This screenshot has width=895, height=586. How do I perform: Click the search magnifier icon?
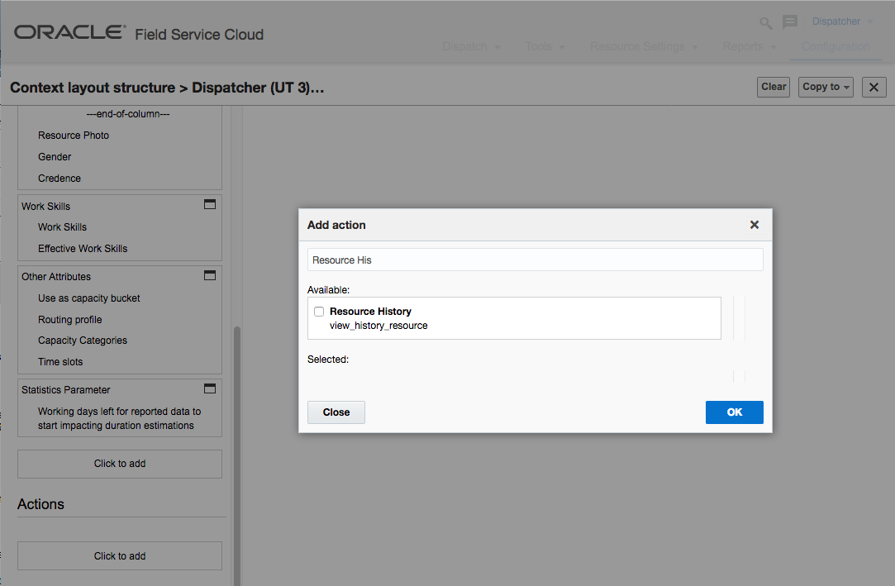point(765,23)
